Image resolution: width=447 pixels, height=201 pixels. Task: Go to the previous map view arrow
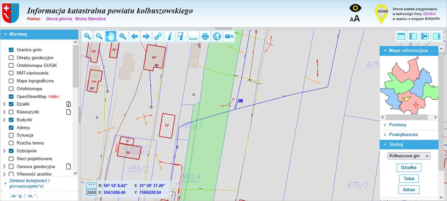click(134, 36)
